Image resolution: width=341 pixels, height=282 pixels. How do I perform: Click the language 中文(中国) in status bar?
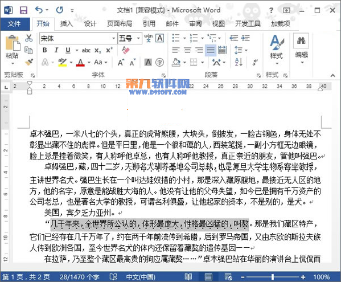coord(141,277)
